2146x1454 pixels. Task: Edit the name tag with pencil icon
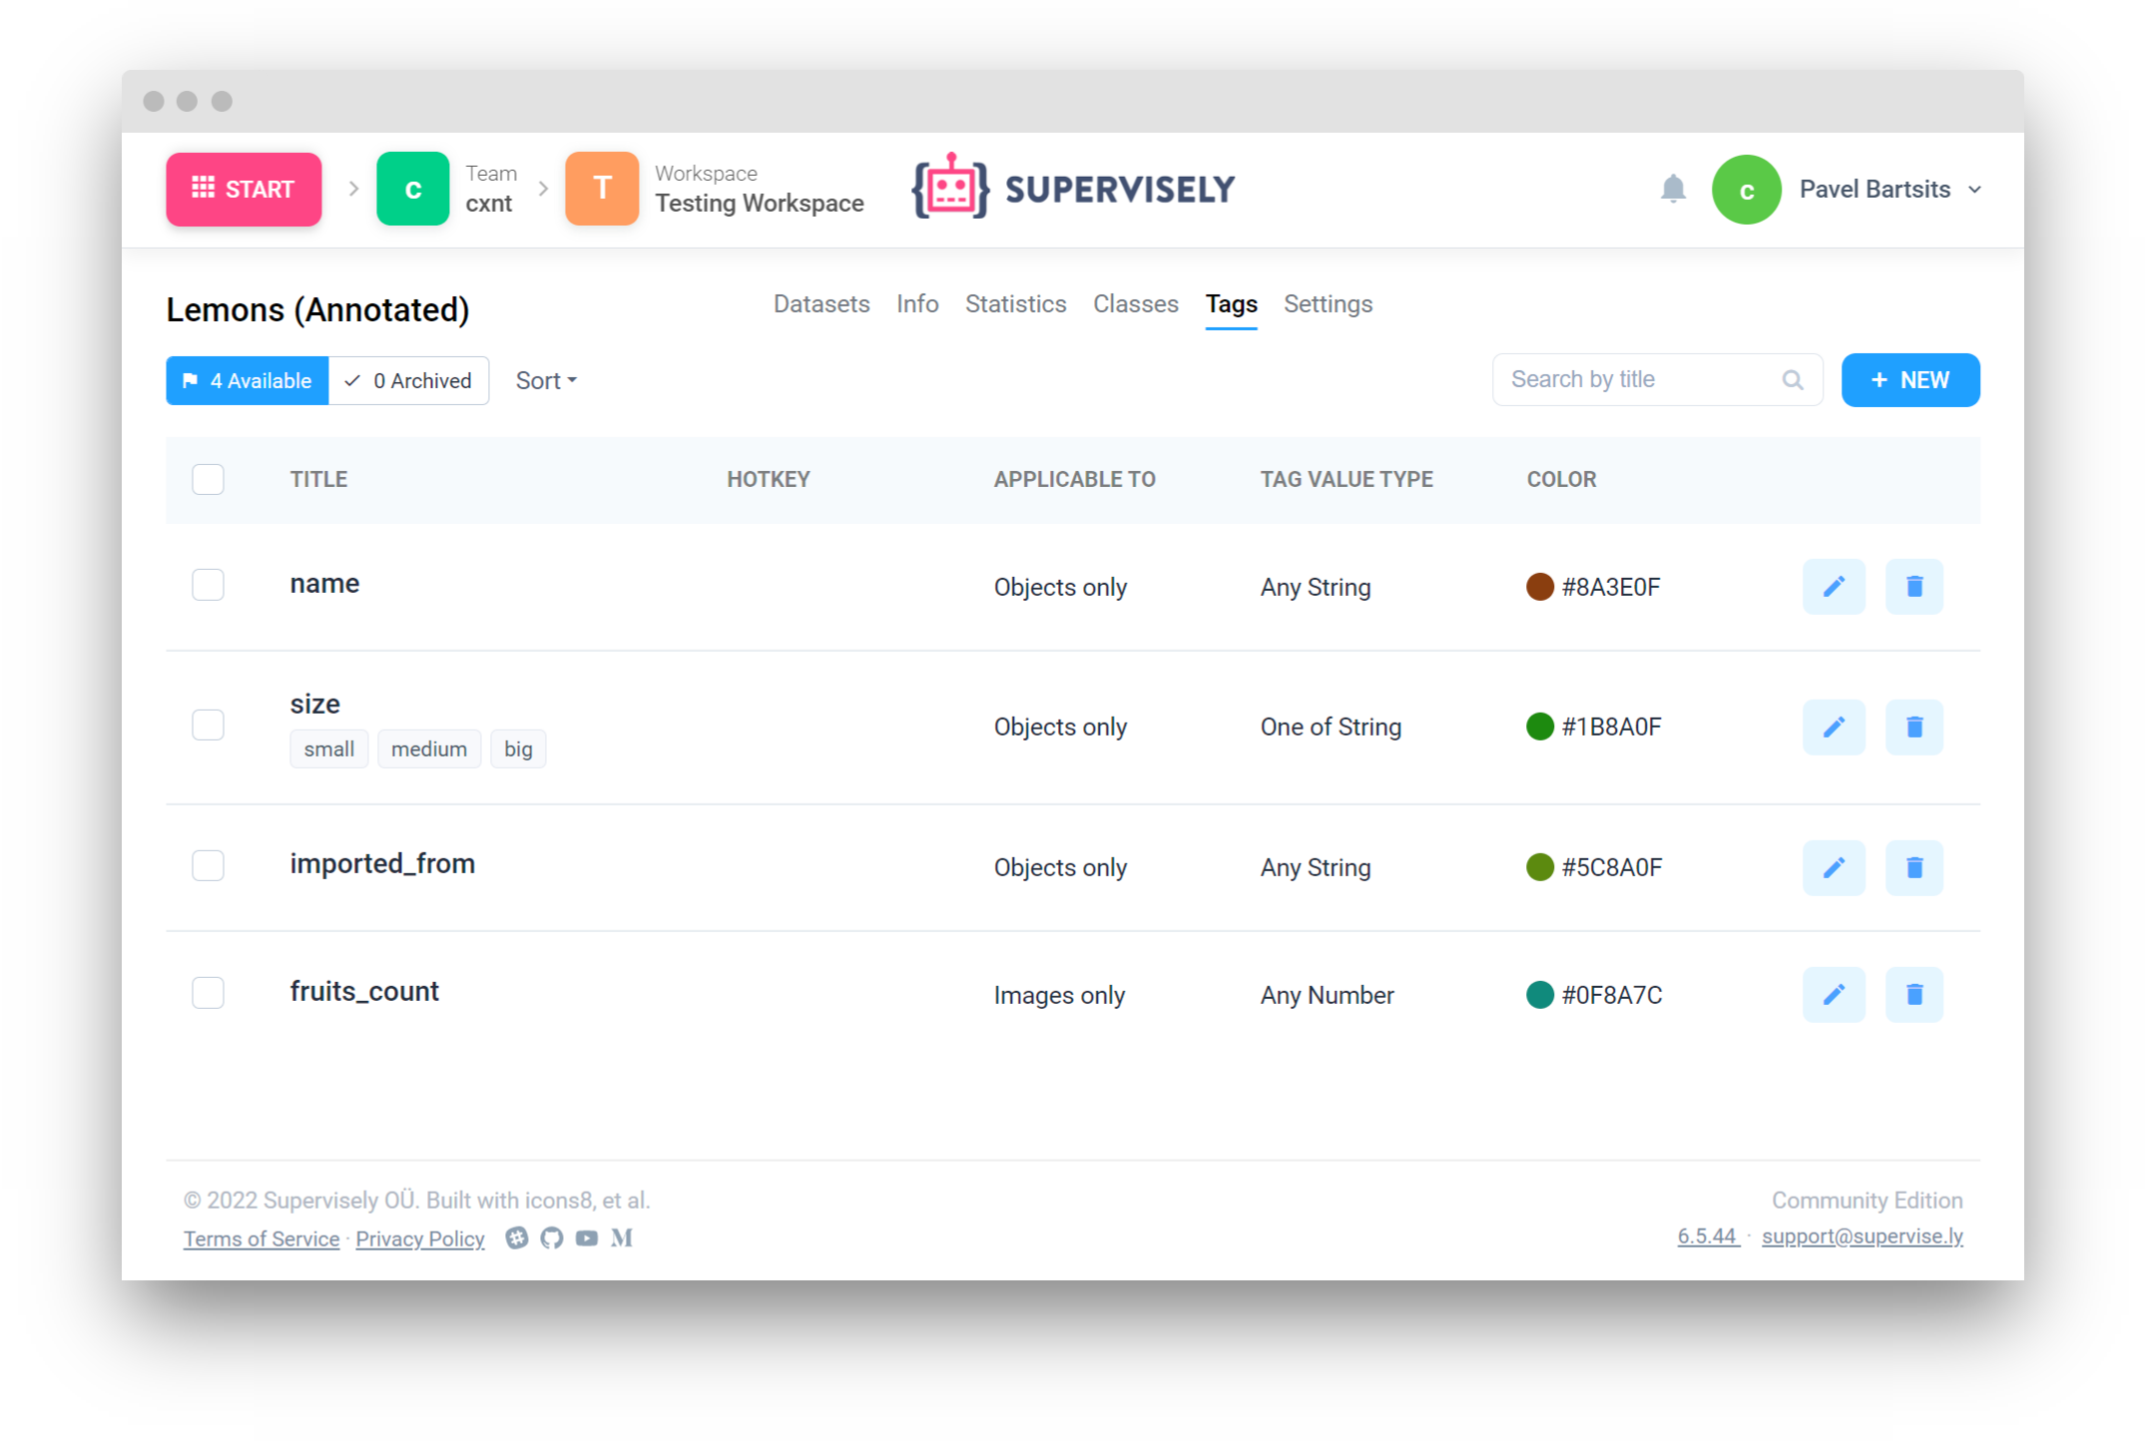point(1834,587)
